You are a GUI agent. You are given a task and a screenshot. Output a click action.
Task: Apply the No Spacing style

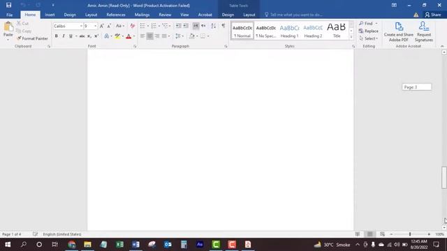pyautogui.click(x=265, y=31)
